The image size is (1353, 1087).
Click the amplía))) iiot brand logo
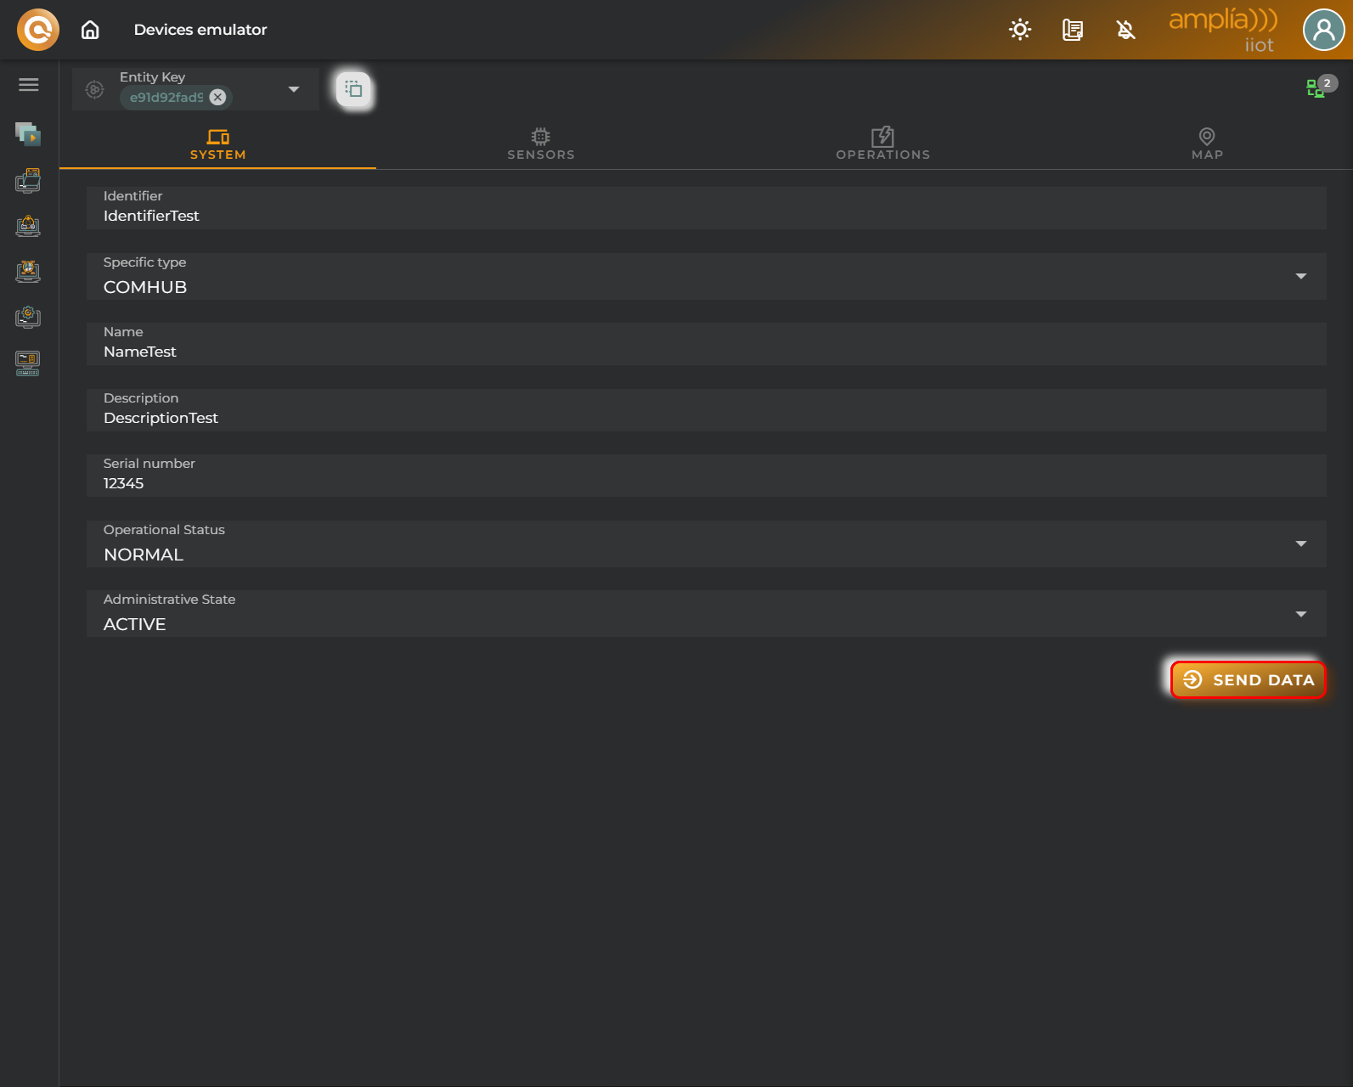(1223, 31)
